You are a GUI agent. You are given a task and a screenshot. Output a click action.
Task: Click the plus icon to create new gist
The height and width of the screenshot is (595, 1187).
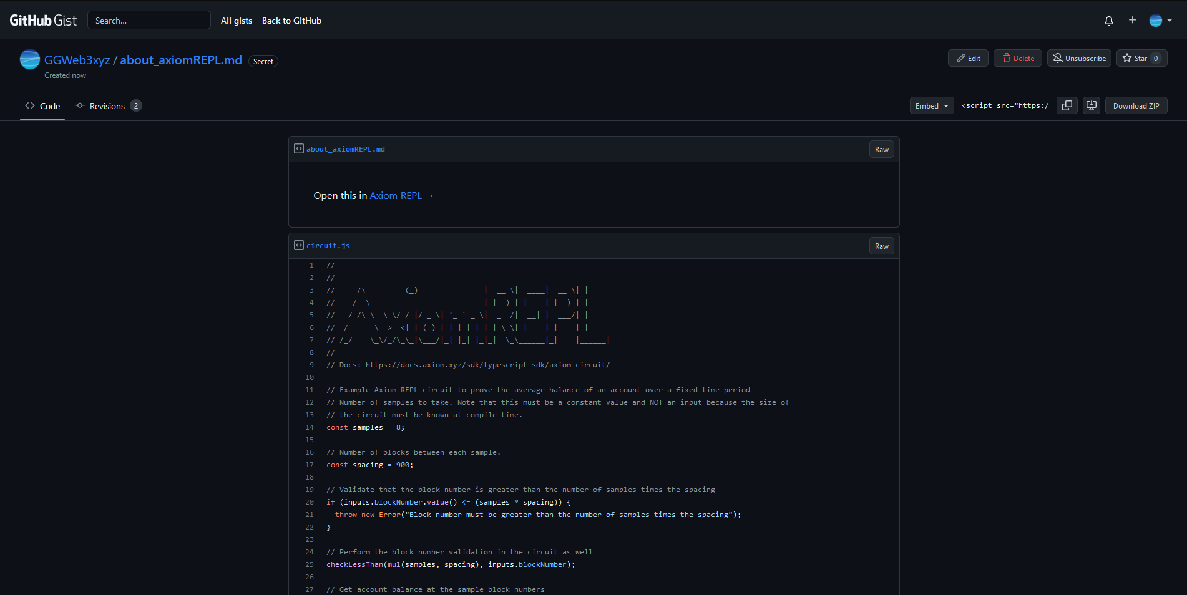tap(1132, 20)
